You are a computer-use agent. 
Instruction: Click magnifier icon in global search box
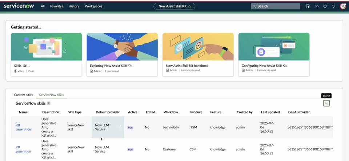[254, 6]
